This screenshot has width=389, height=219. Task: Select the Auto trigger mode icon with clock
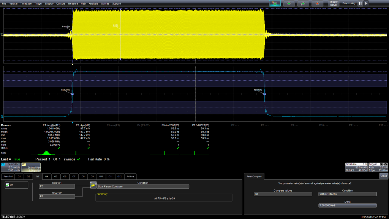(275, 3)
